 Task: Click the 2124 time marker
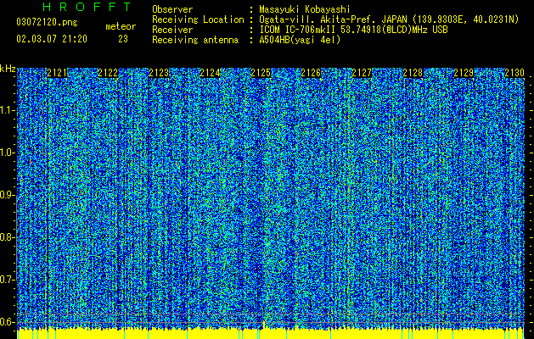(x=210, y=73)
